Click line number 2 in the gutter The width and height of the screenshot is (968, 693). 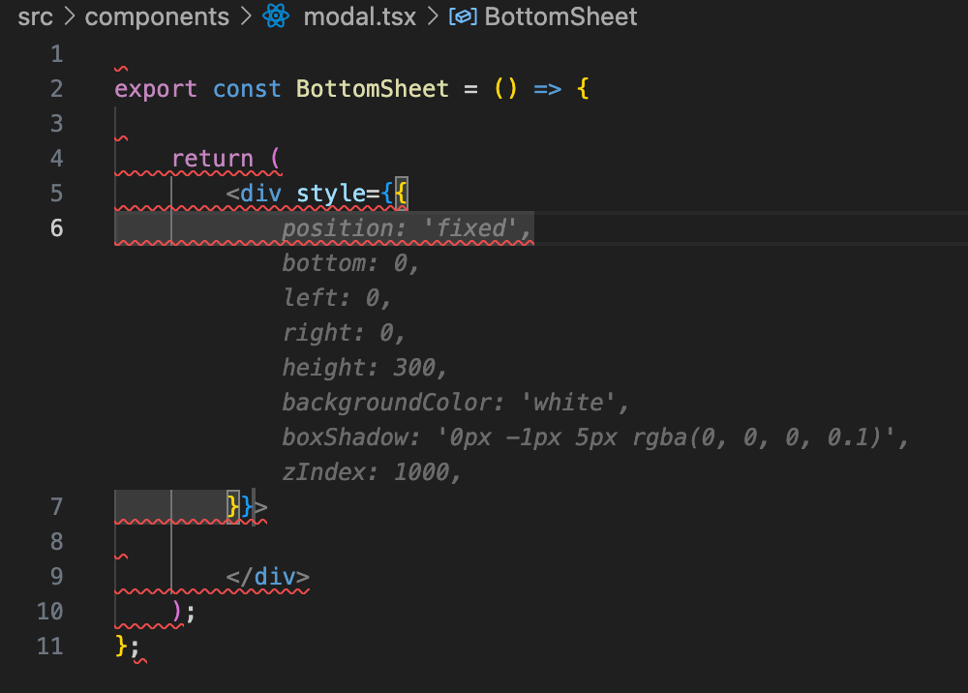coord(56,89)
